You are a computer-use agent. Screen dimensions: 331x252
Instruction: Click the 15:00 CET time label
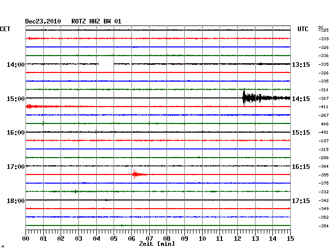click(16, 99)
